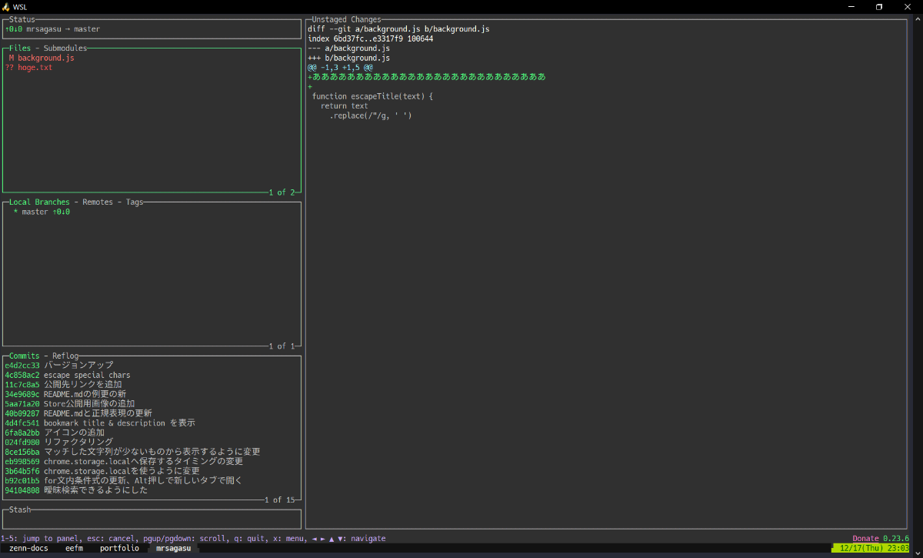Viewport: 923px width, 558px height.
Task: Select the untracked hoge.txt file
Action: [x=28, y=68]
